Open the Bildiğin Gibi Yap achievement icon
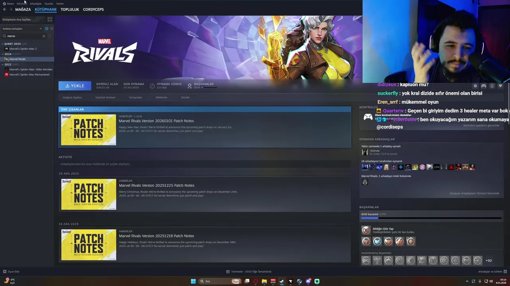This screenshot has height=286, width=510. coord(366,230)
